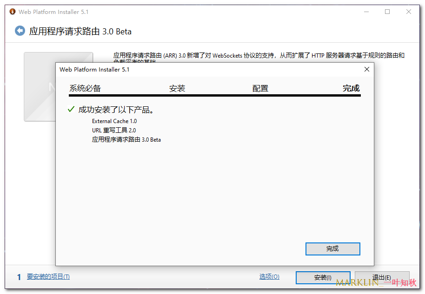Click the items-to-install count number 1
Viewport: 425px width, 294px height.
(x=19, y=277)
